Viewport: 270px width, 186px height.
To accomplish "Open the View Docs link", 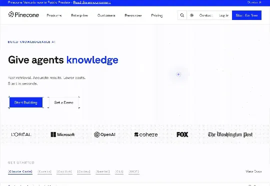I will (253, 171).
